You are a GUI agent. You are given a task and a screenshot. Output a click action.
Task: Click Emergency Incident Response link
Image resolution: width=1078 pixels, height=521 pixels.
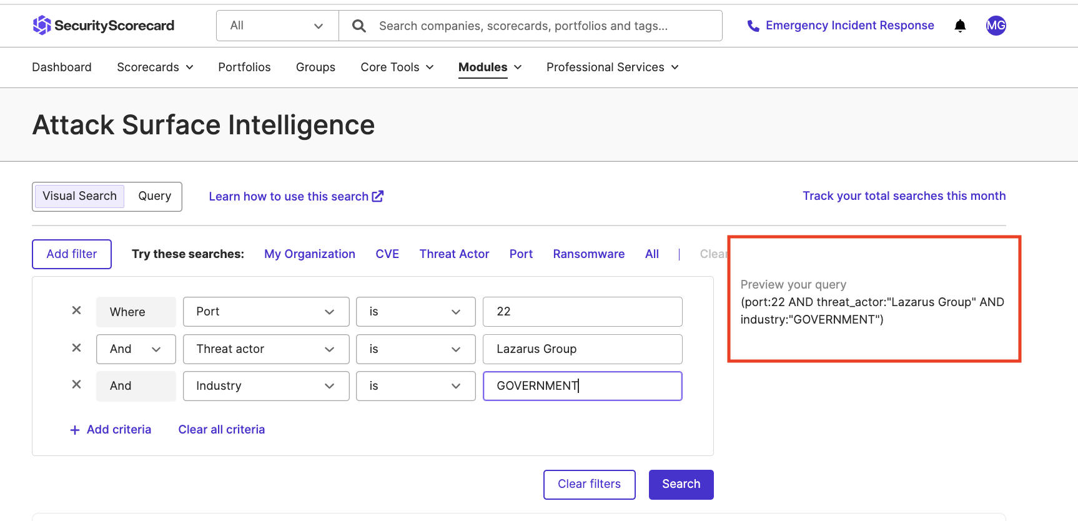pyautogui.click(x=849, y=26)
